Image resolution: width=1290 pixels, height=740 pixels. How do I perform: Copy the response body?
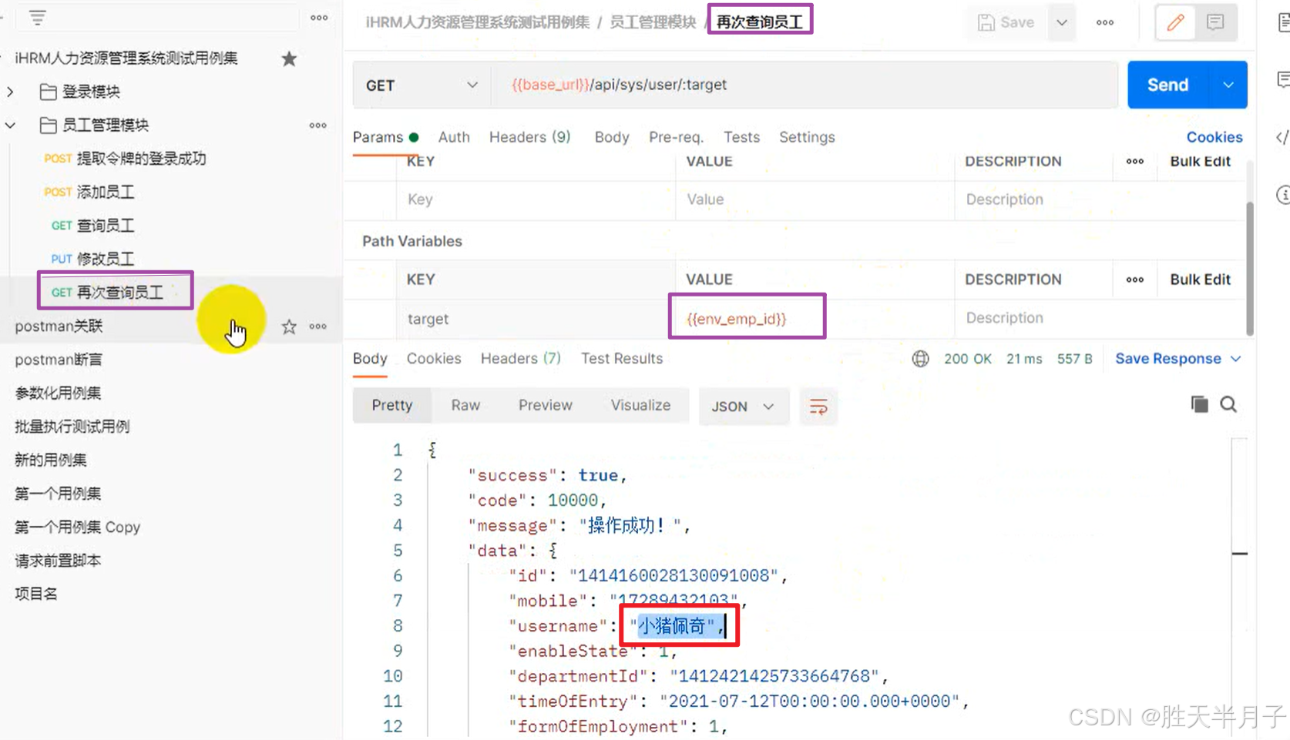1199,404
